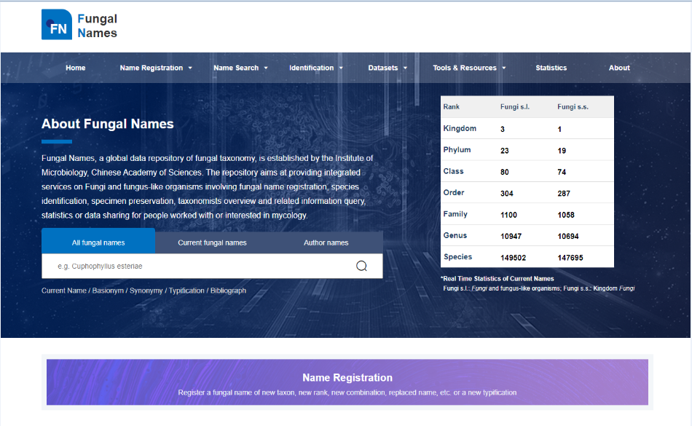Switch to the Author names tab
The width and height of the screenshot is (692, 426).
[326, 242]
